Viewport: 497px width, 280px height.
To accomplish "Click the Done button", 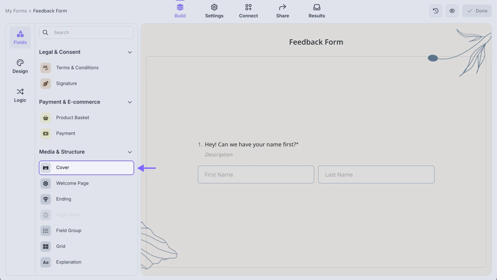I will (477, 11).
